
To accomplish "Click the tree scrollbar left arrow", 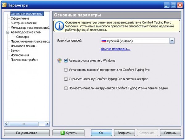I will (6, 124).
